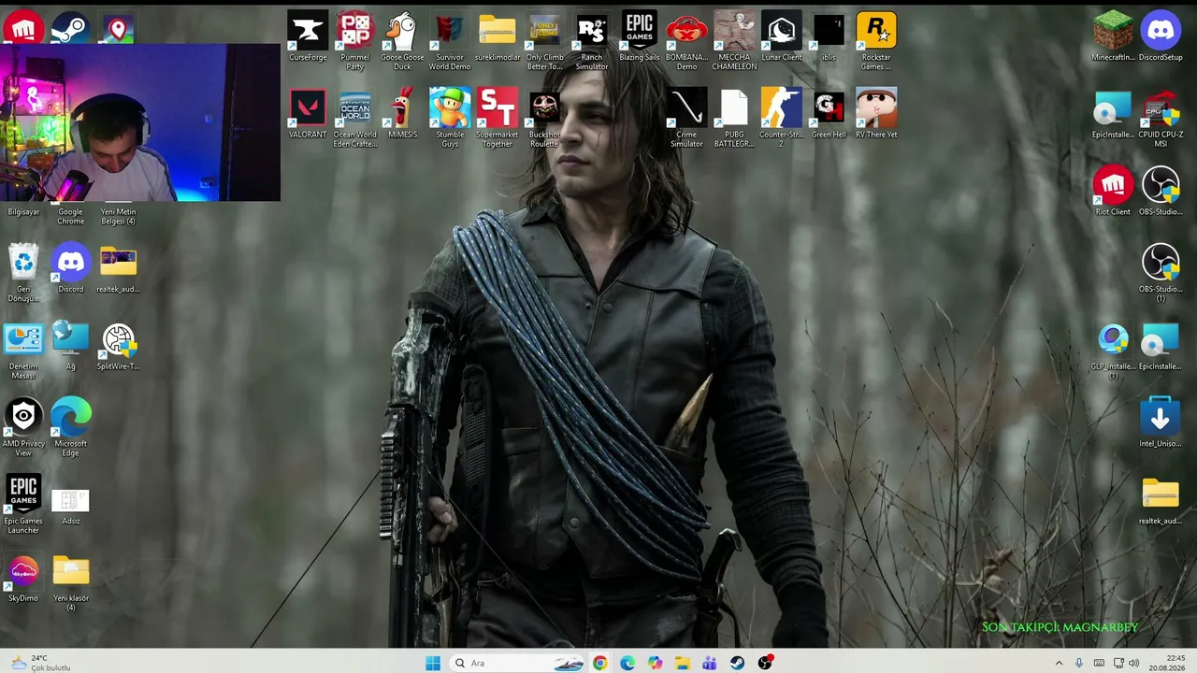This screenshot has width=1197, height=673.
Task: Launch Copilot from the taskbar
Action: [655, 663]
